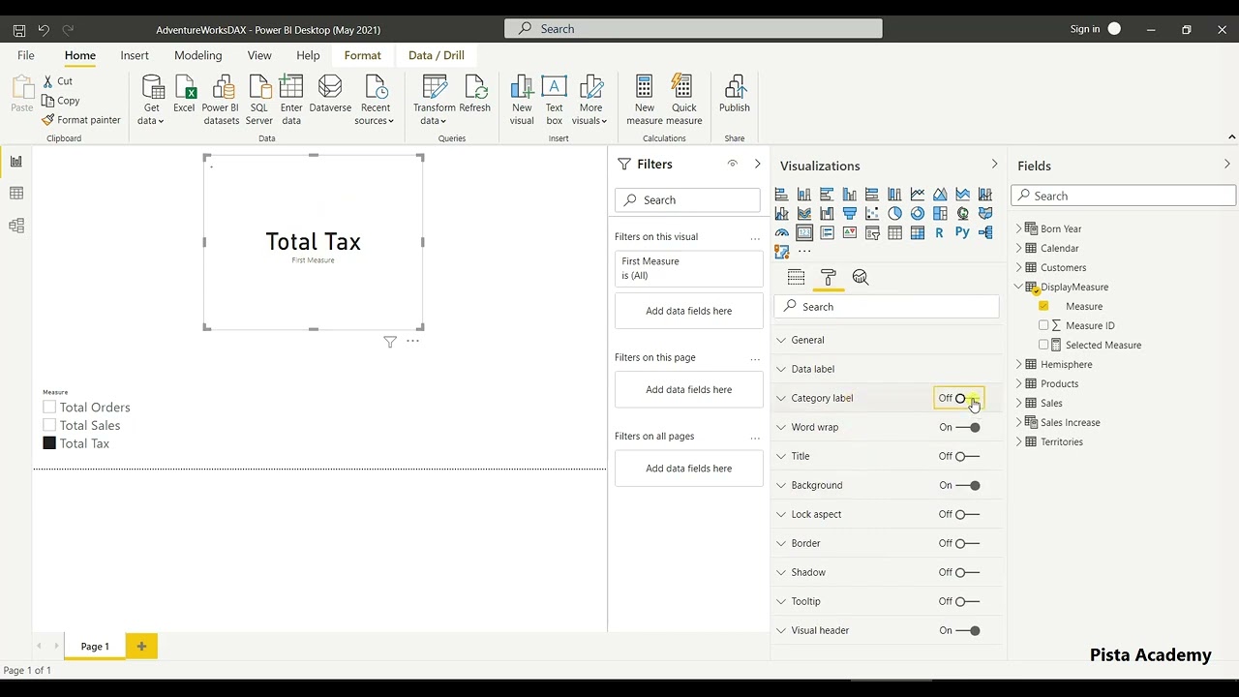Expand the Calendar table

coord(1018,248)
